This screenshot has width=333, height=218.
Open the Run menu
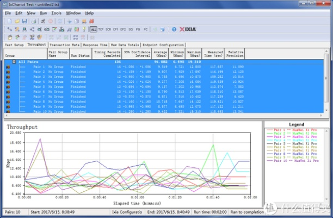pyautogui.click(x=44, y=13)
